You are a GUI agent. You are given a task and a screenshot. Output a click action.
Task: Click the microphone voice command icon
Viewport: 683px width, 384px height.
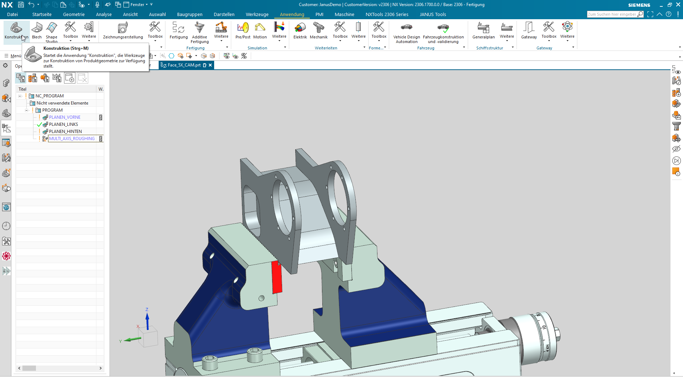tap(97, 5)
